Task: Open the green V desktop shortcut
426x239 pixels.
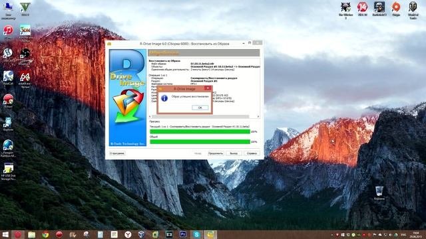Action: pyautogui.click(x=25, y=9)
